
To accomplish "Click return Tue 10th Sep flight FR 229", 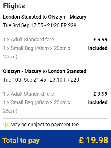I will pos(41,80).
